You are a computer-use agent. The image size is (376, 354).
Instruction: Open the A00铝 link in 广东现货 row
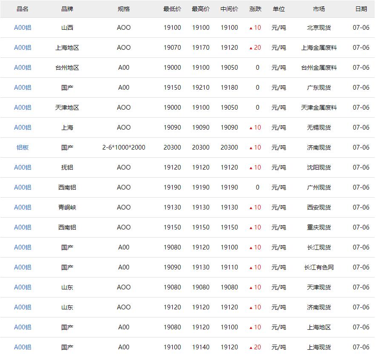click(x=23, y=88)
